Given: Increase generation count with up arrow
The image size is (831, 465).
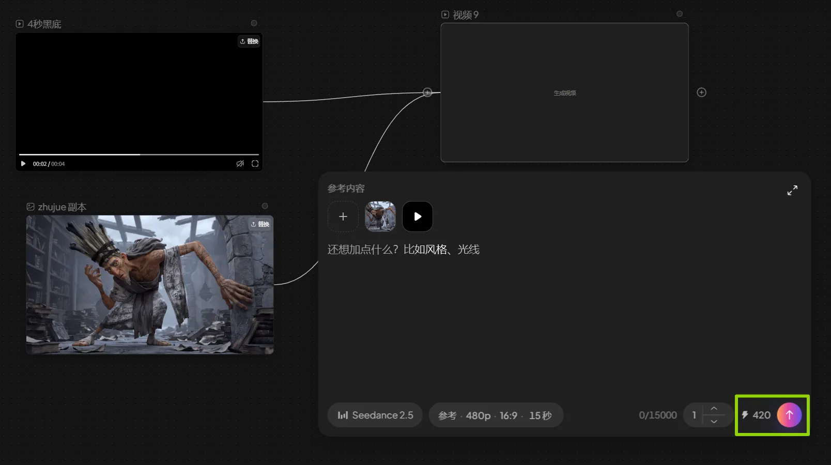Looking at the screenshot, I should (714, 409).
